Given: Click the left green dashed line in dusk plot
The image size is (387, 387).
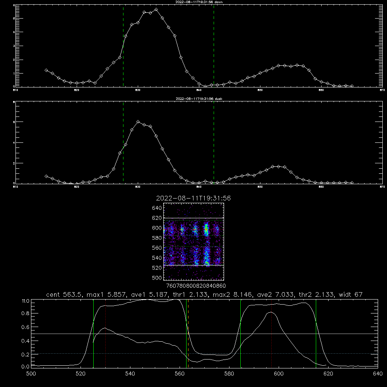Looking at the screenshot, I should (123, 142).
